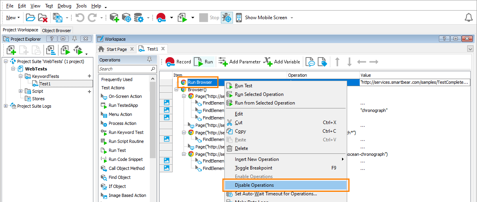The width and height of the screenshot is (477, 202).
Task: Click the Undo arrow in main toolbar
Action: (x=80, y=18)
